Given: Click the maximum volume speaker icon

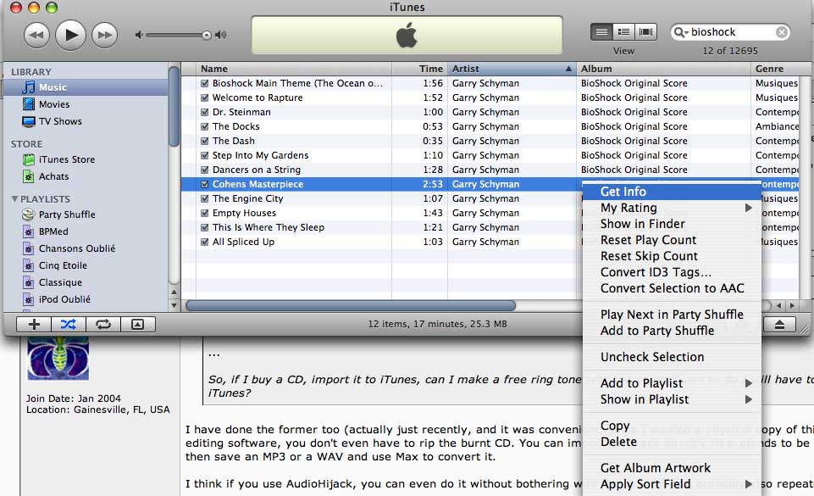Looking at the screenshot, I should click(221, 35).
